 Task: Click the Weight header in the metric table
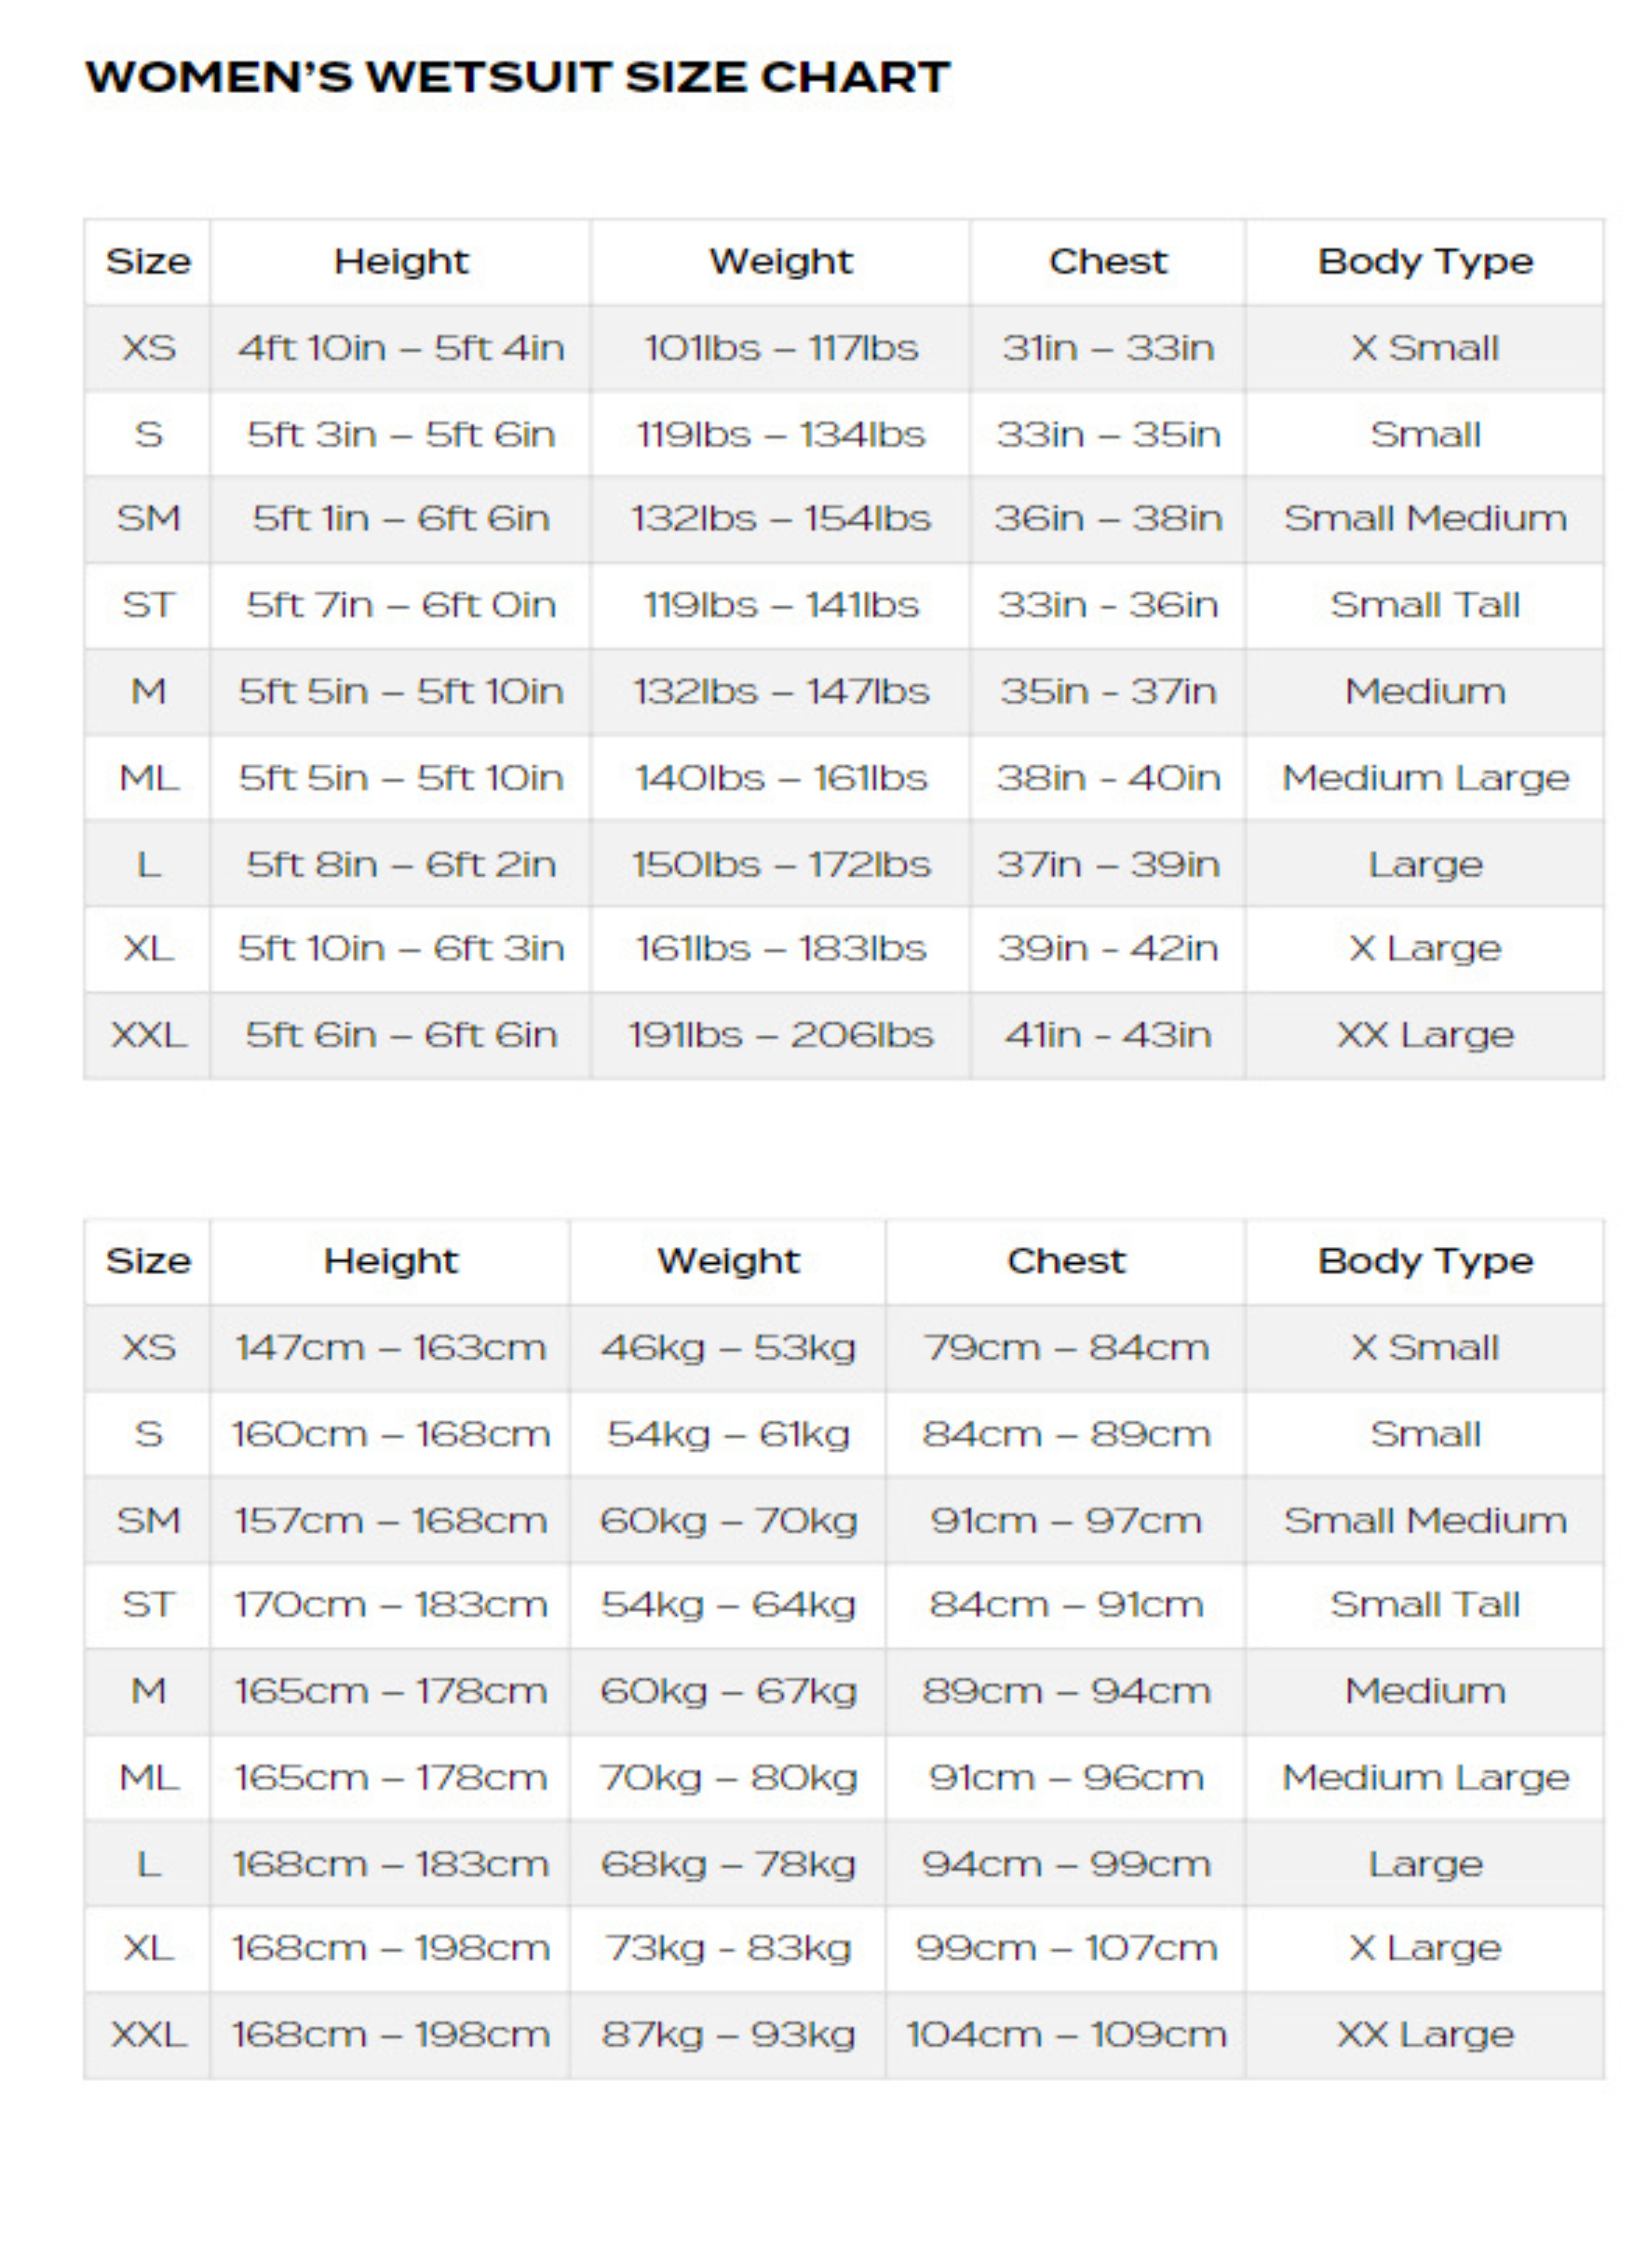[728, 1261]
